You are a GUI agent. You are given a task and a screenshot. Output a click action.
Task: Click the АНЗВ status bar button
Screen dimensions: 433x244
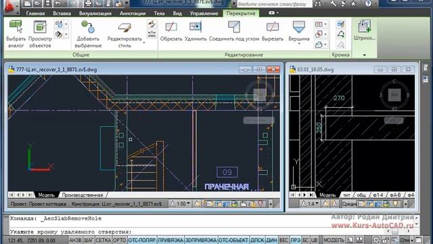click(x=75, y=240)
